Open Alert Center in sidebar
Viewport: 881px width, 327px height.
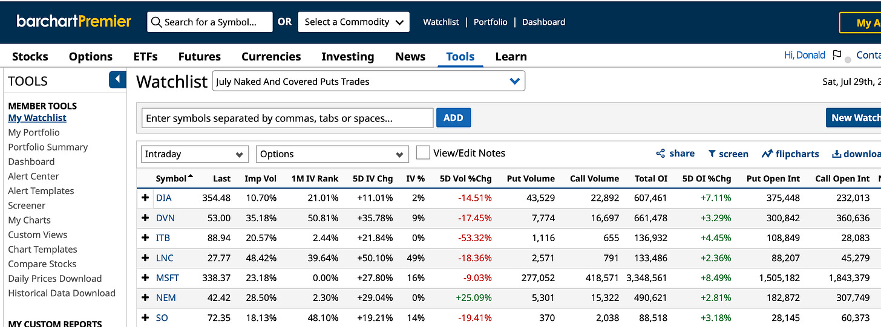pos(34,176)
